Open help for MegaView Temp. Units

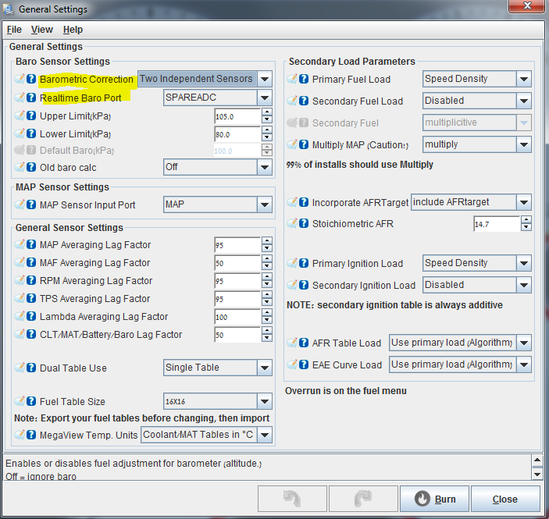click(31, 435)
